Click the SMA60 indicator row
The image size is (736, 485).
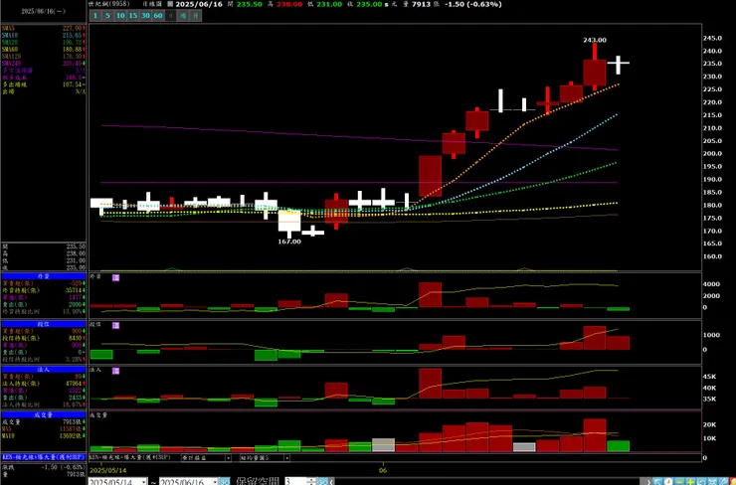coord(43,50)
